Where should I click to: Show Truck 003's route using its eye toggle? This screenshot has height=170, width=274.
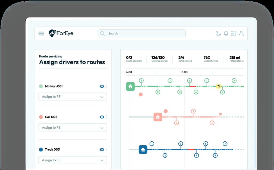pyautogui.click(x=102, y=149)
